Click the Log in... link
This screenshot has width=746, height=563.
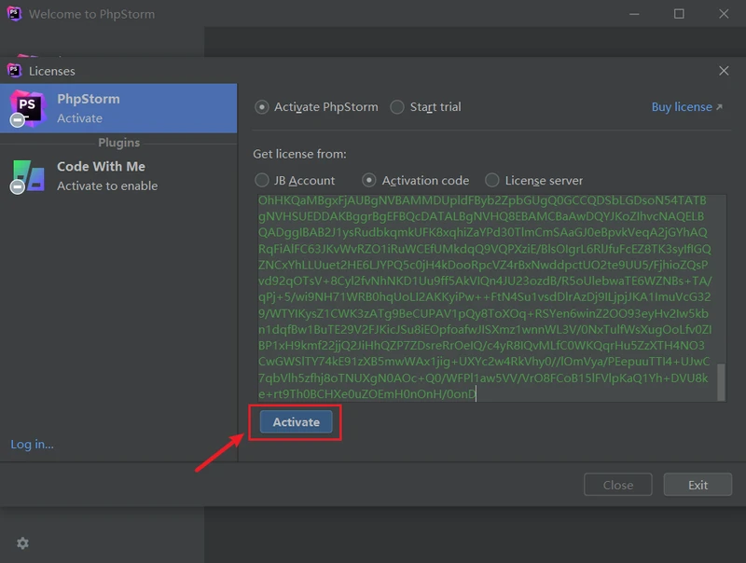pos(33,445)
